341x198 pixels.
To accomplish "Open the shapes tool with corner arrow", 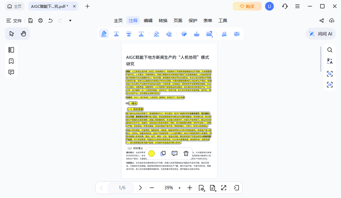I will [209, 34].
